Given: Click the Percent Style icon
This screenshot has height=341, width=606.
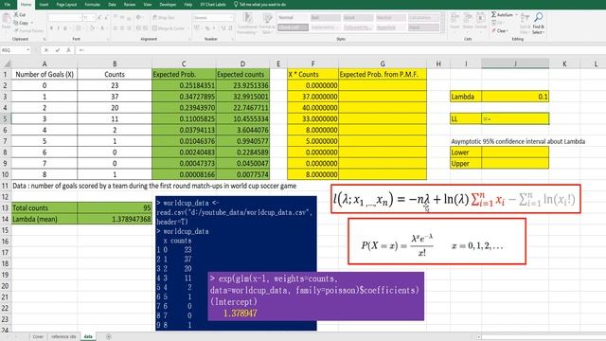Looking at the screenshot, I should (x=207, y=28).
